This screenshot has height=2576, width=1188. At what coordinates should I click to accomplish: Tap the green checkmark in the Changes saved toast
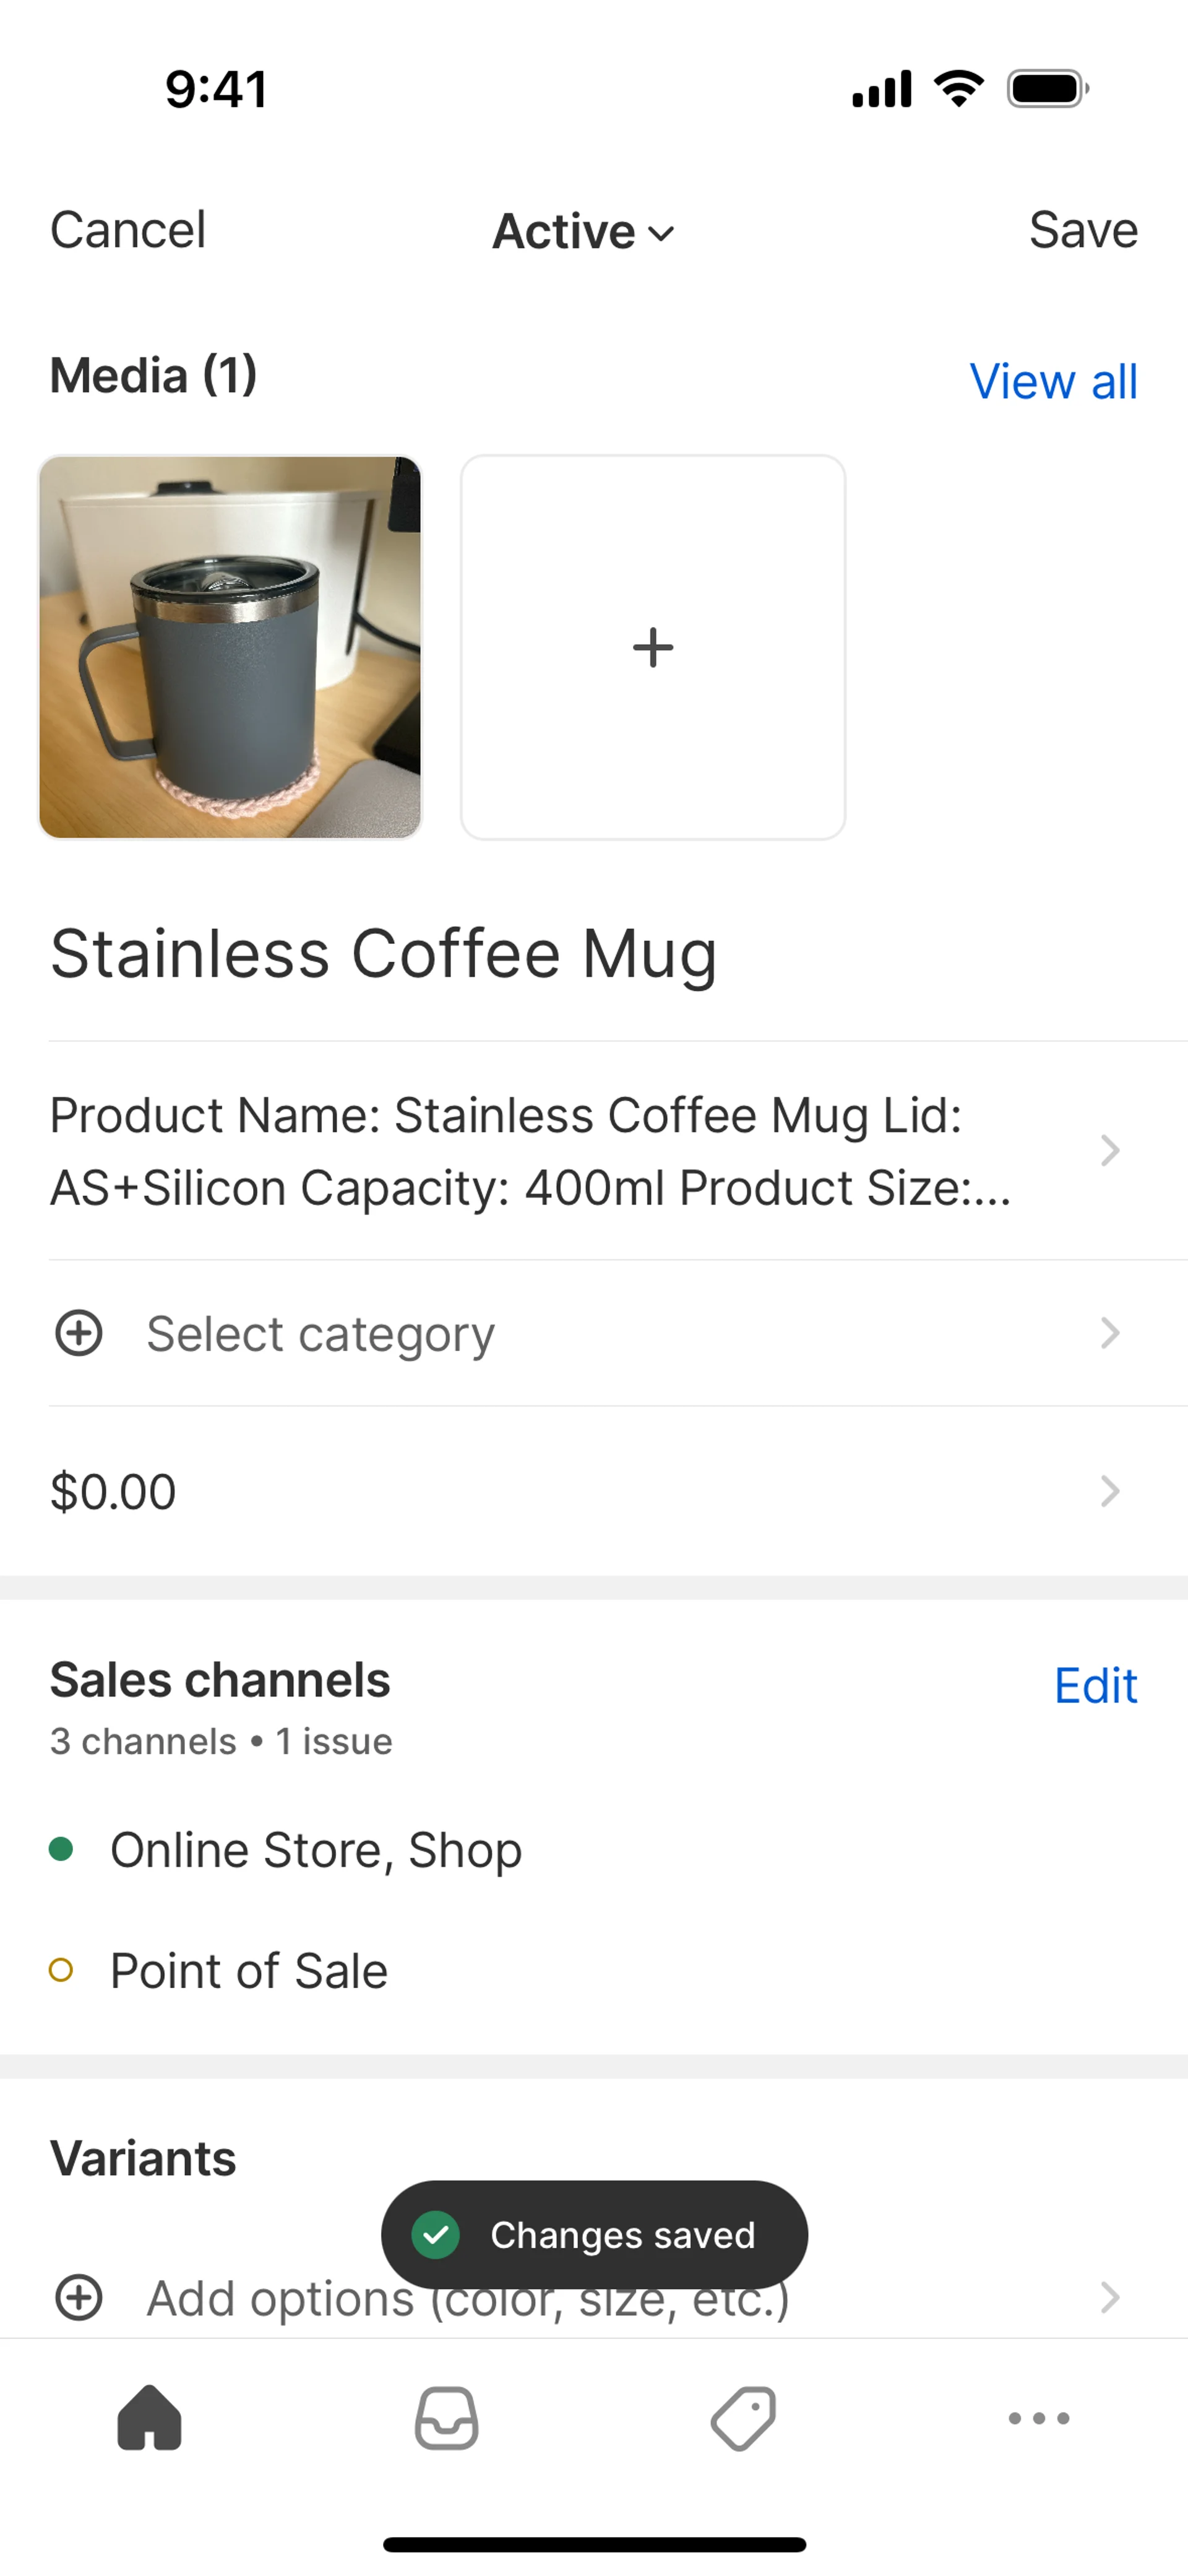(x=436, y=2235)
